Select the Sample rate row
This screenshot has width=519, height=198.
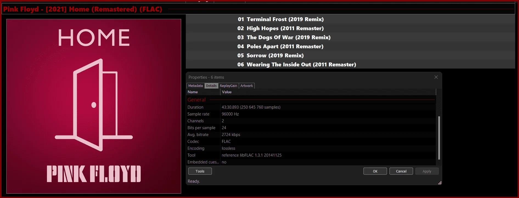tap(311, 114)
